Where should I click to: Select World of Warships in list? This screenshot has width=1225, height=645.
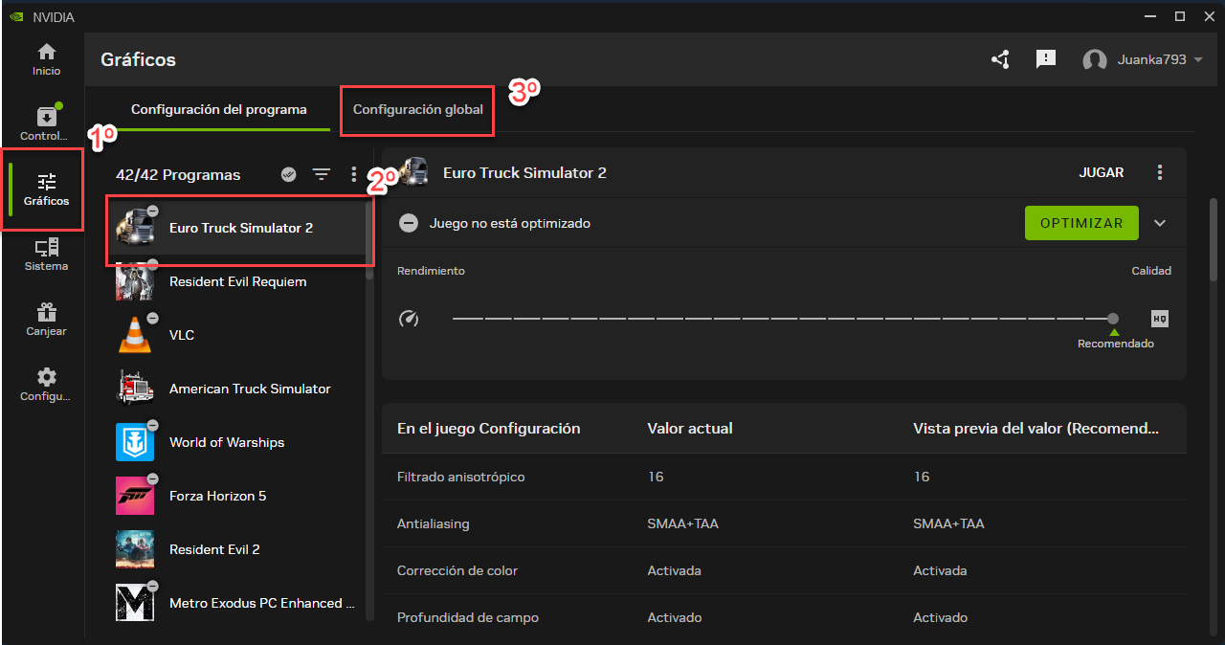click(x=236, y=442)
